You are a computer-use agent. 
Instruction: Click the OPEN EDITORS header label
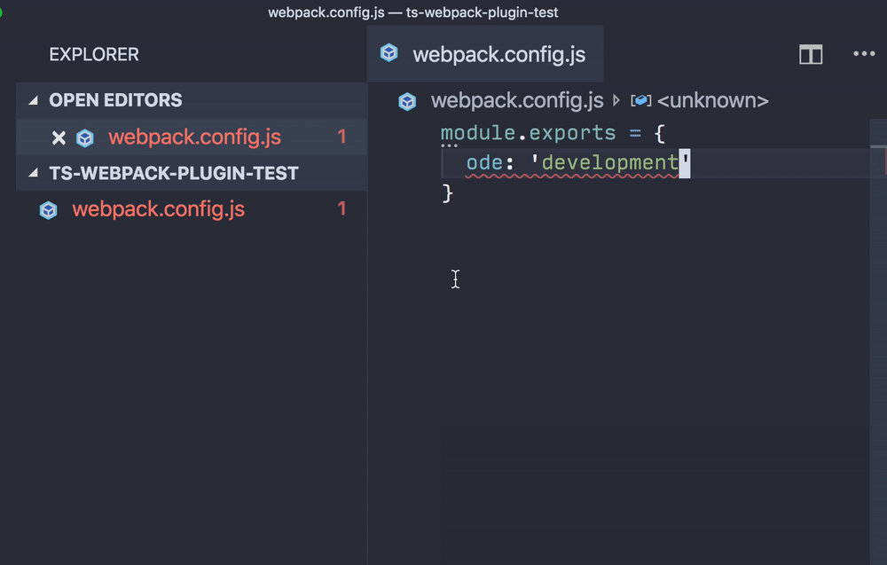115,100
